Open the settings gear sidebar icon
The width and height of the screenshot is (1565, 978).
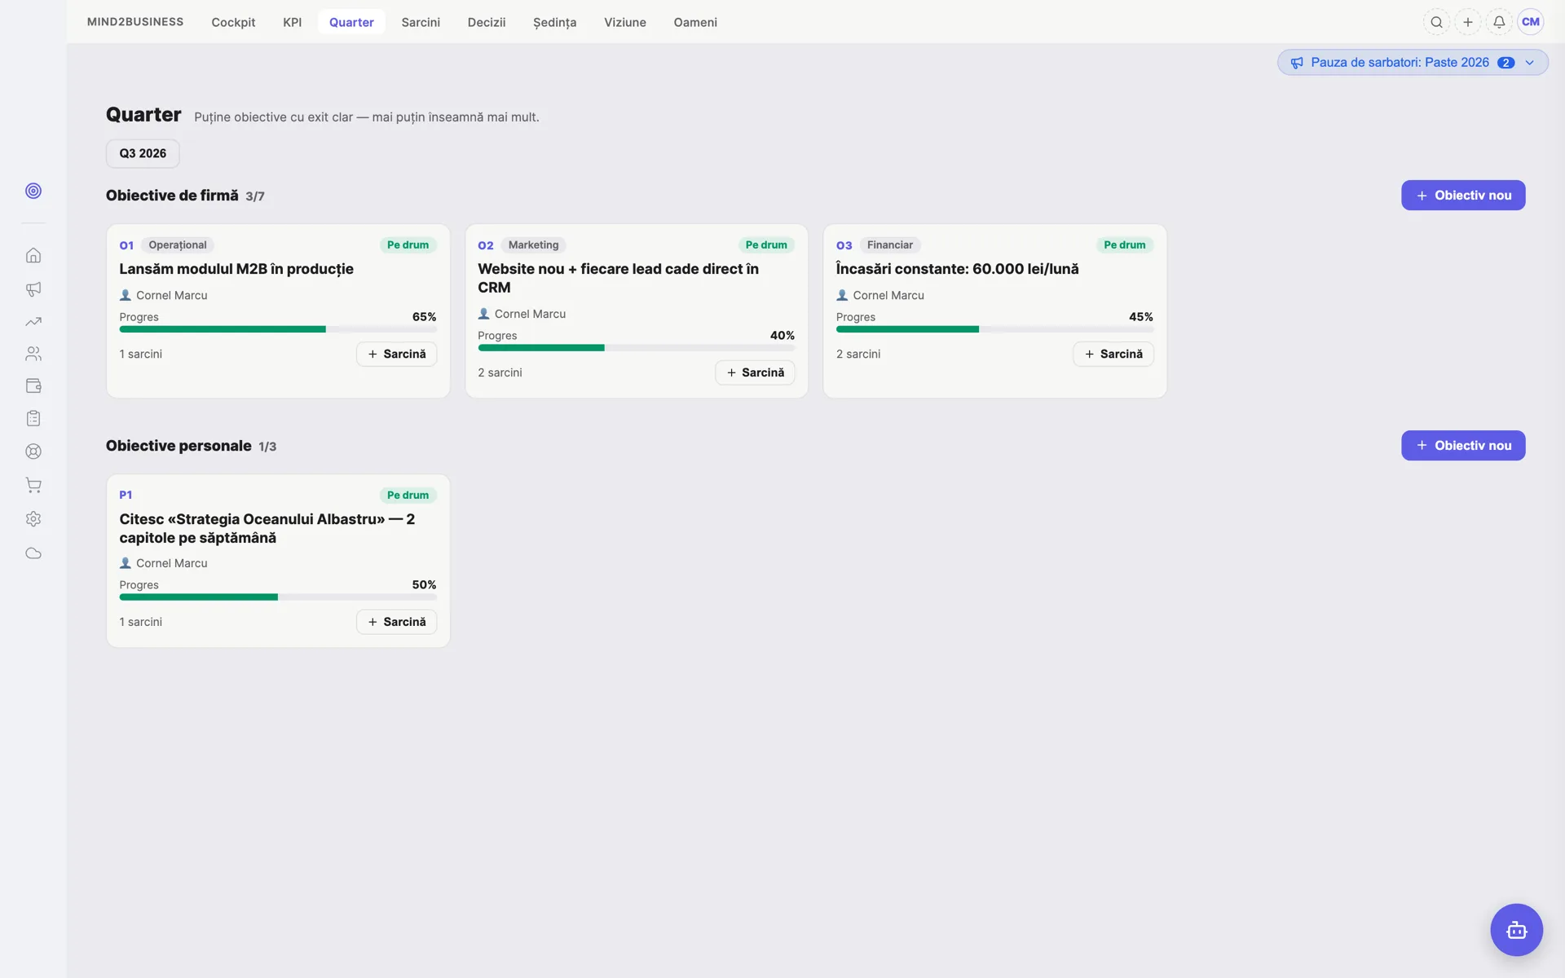(x=33, y=519)
